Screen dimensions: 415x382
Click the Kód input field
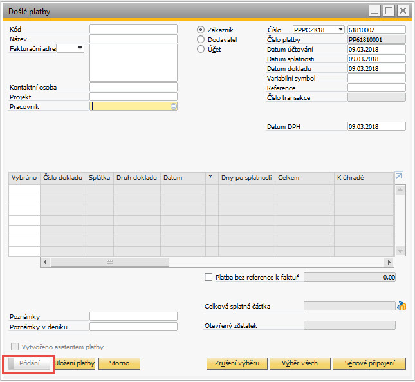point(133,29)
